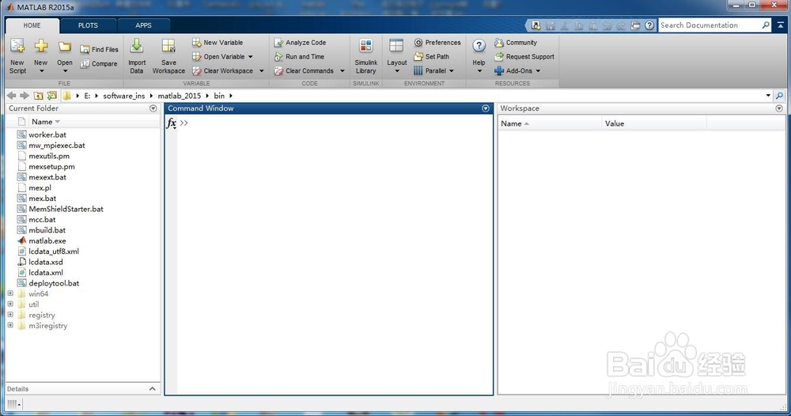
Task: Expand the Clear Commands dropdown arrow
Action: click(342, 70)
